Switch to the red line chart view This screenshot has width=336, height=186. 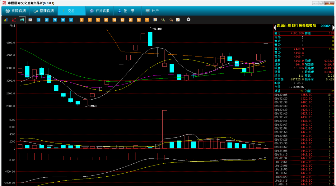(14, 20)
